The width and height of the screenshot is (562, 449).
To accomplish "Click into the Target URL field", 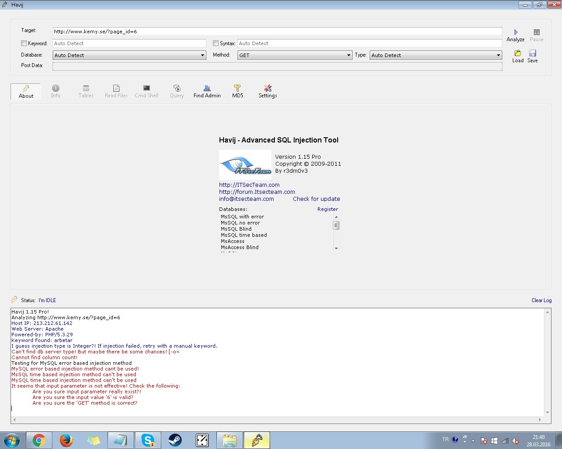I will click(277, 32).
